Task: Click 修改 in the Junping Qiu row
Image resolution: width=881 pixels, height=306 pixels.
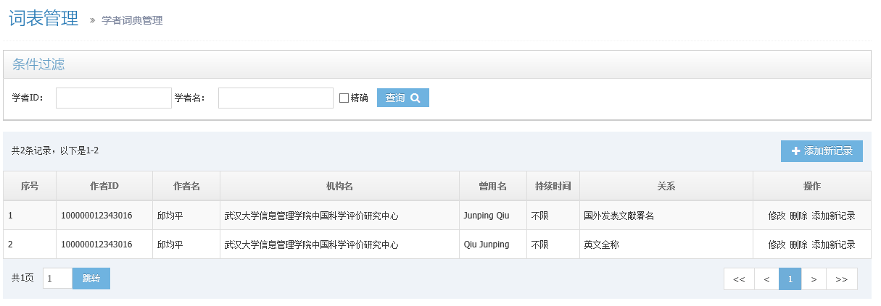Action: 777,216
